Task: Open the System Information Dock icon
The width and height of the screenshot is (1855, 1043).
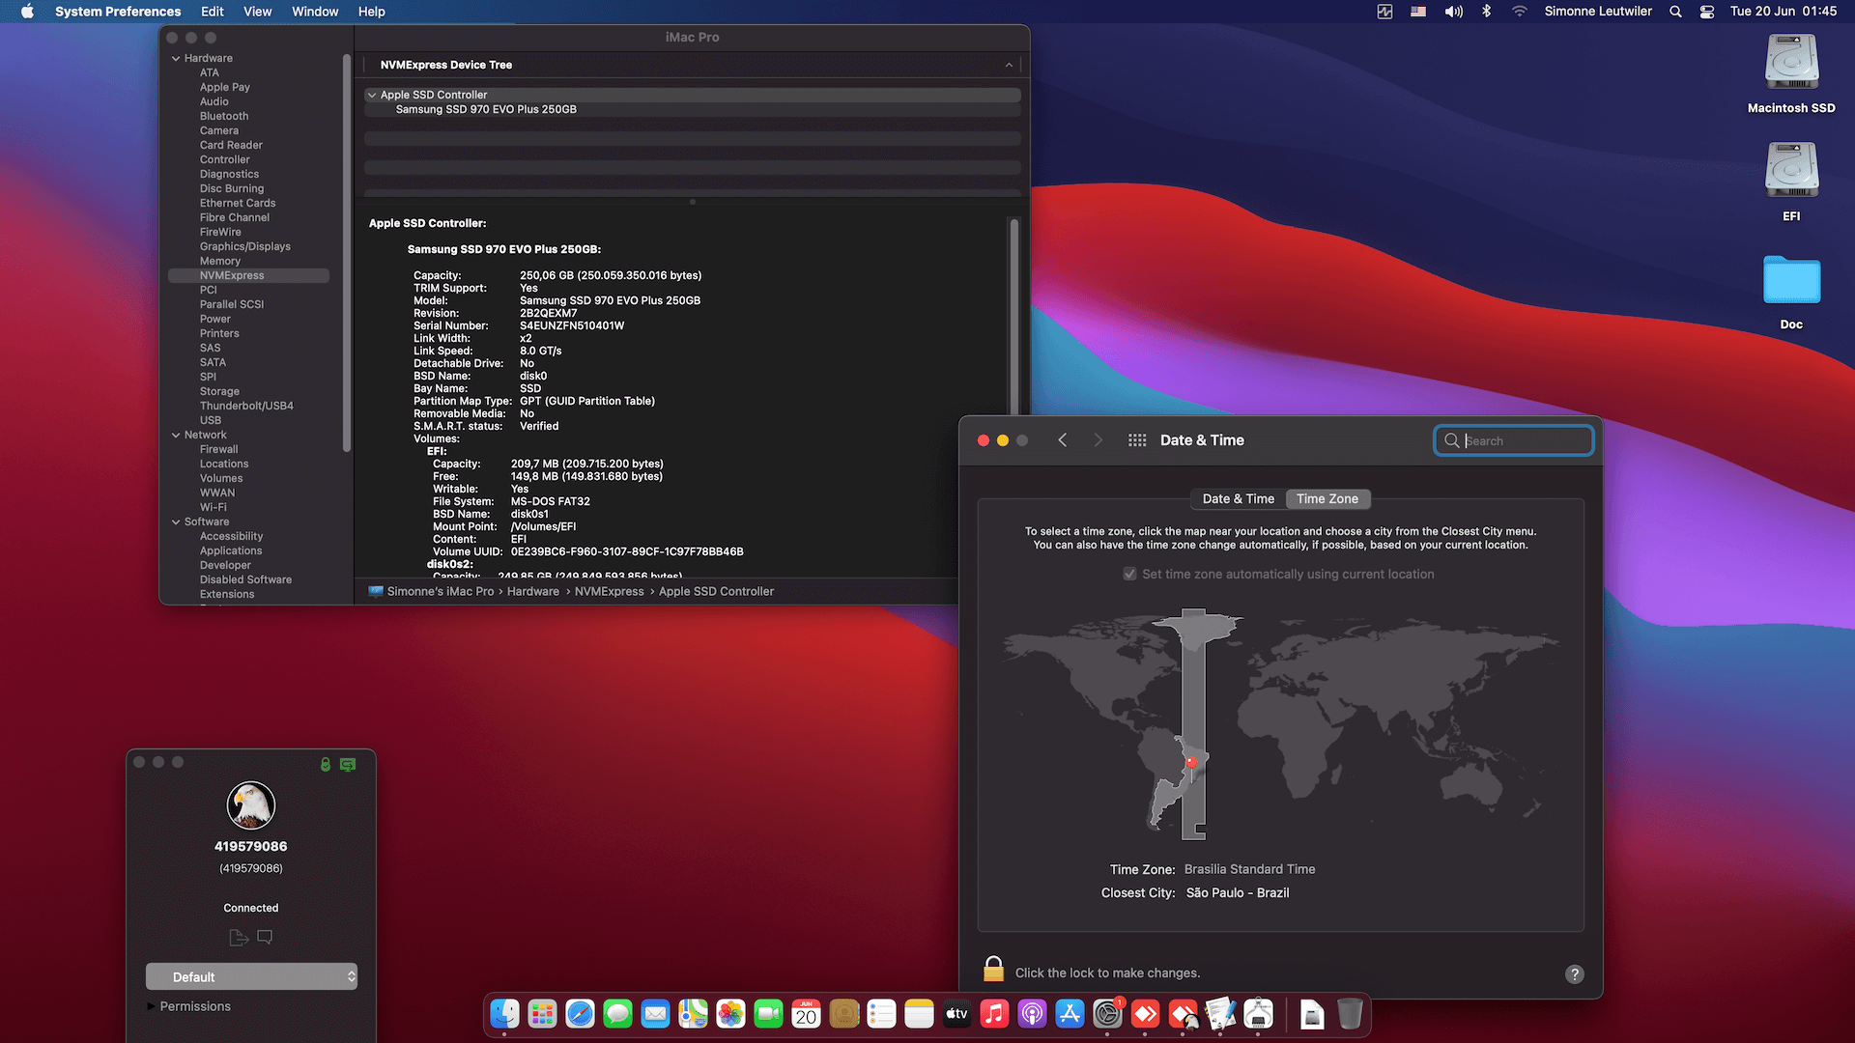Action: (x=1258, y=1013)
